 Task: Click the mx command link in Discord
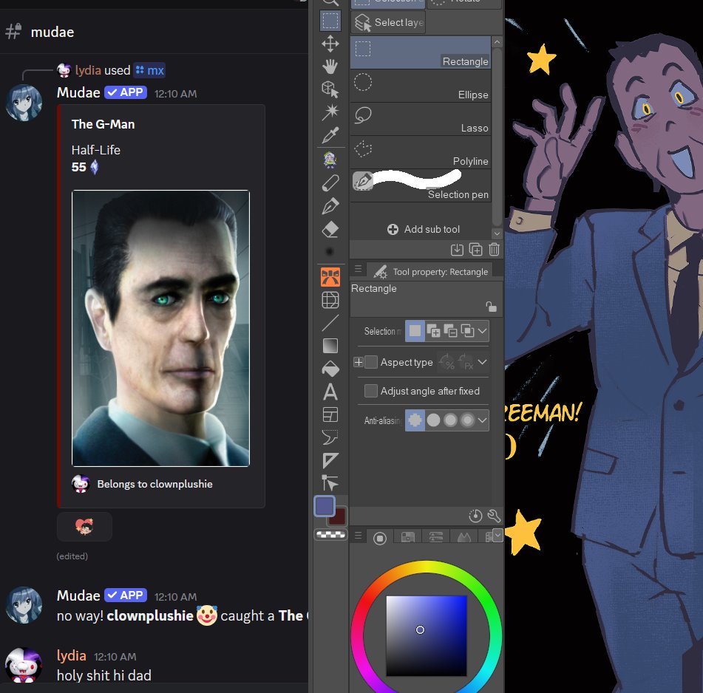[x=150, y=70]
